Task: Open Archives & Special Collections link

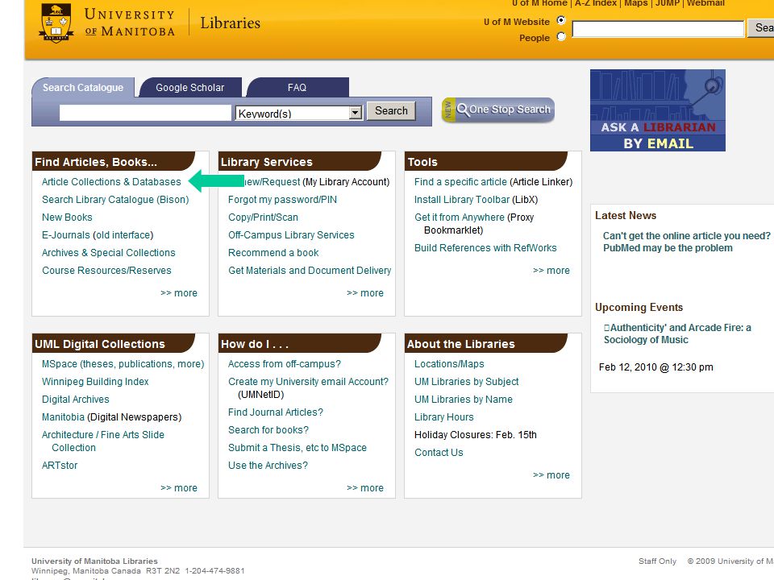Action: (x=109, y=253)
